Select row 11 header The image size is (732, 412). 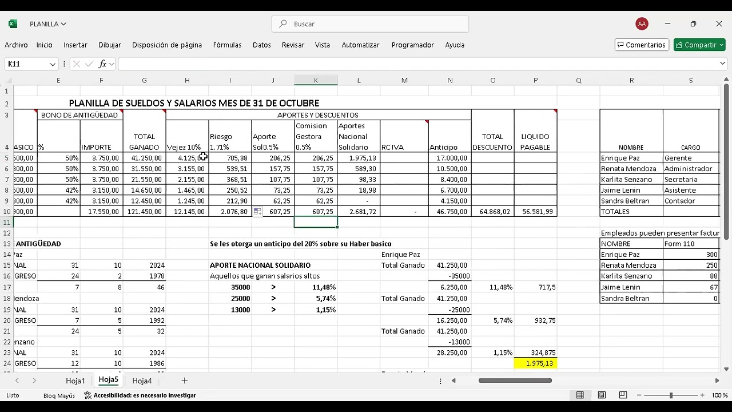[7, 222]
